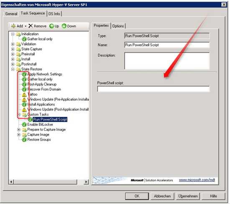Select Gather local only under State Restore

click(40, 79)
